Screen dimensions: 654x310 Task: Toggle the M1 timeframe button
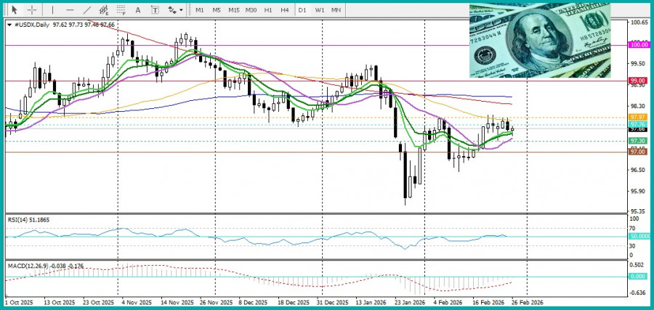[200, 10]
